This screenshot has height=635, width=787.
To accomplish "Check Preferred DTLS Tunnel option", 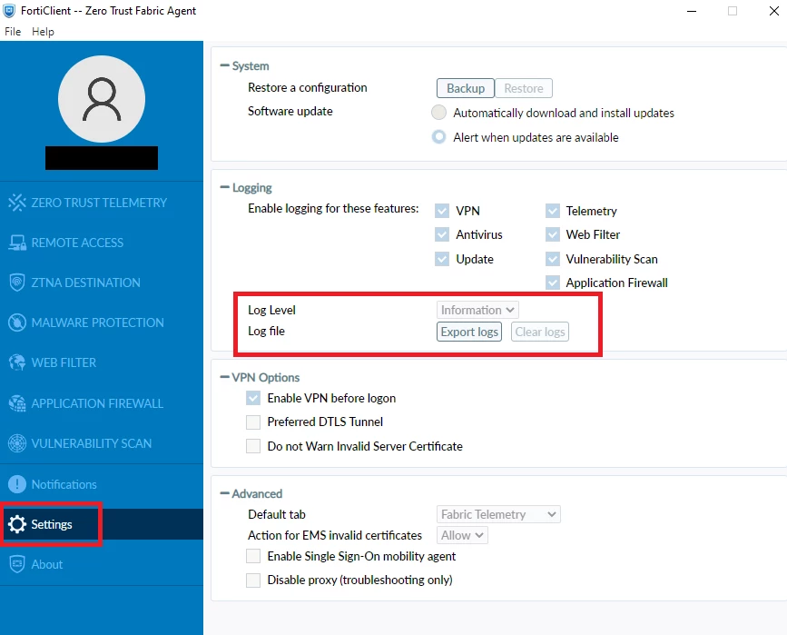I will click(x=253, y=422).
